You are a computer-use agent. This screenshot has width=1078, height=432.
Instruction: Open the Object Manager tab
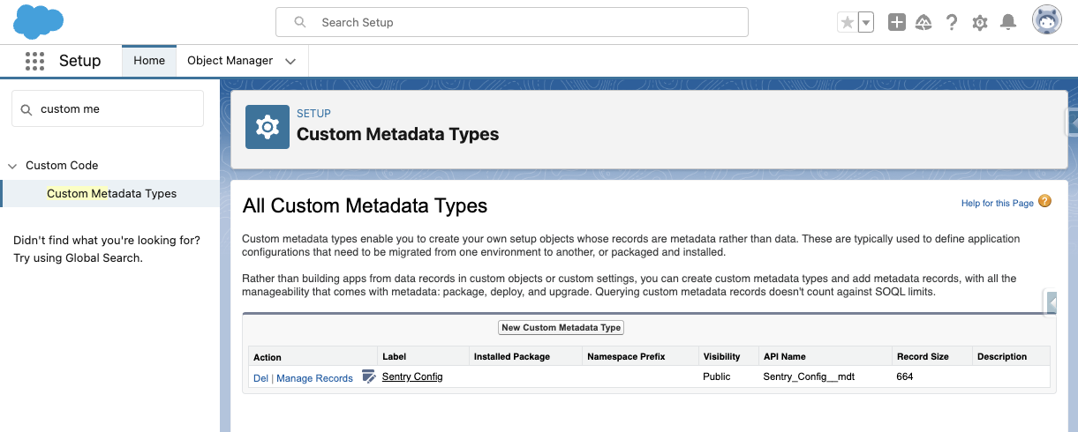click(x=230, y=61)
